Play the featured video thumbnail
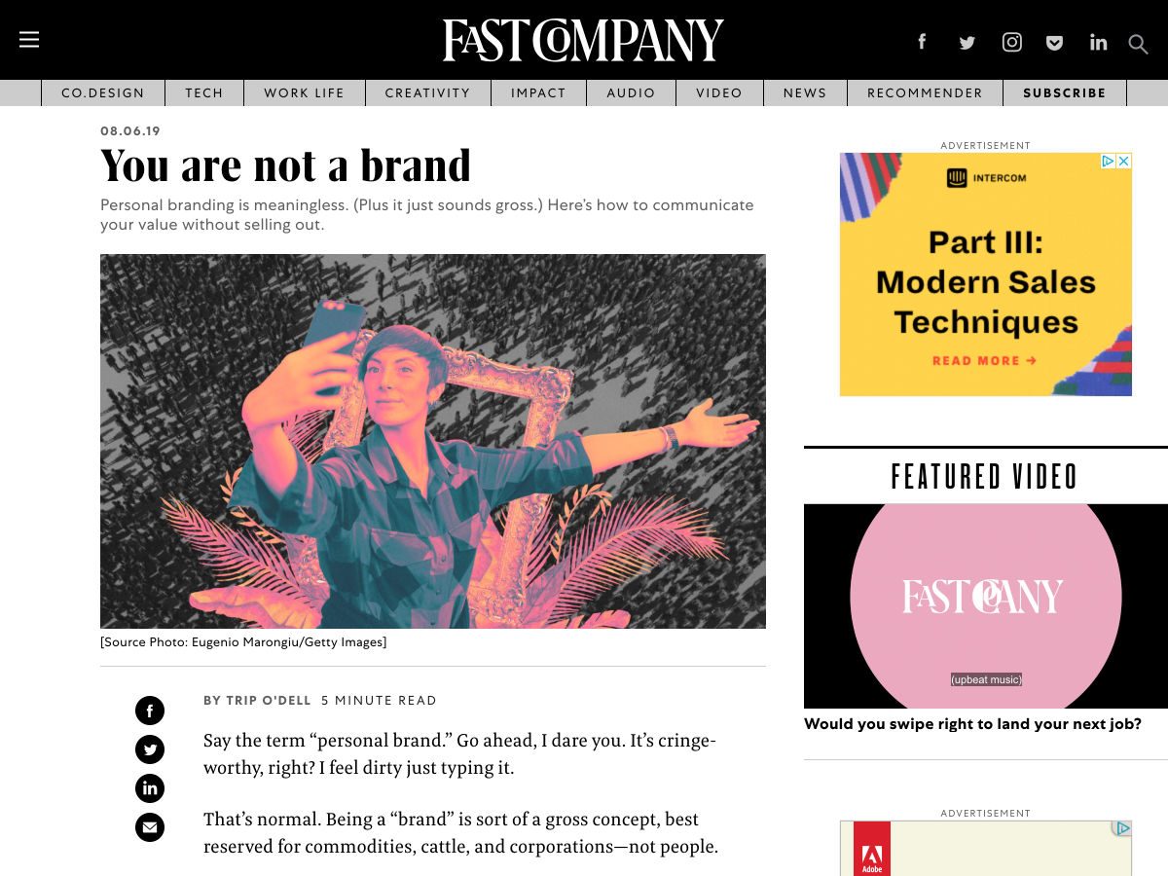This screenshot has height=876, width=1168. (x=985, y=605)
